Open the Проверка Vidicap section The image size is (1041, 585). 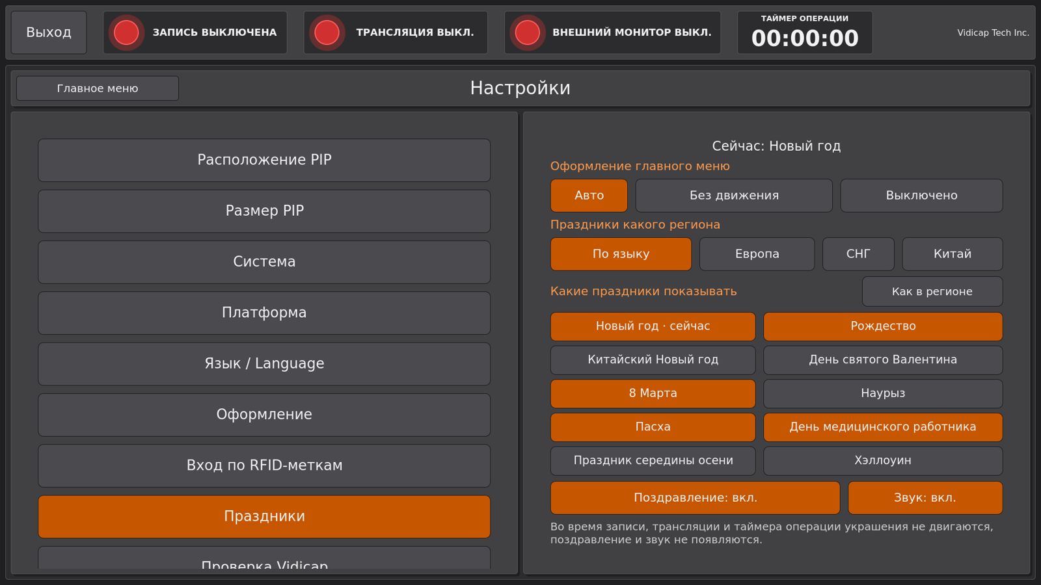pos(264,558)
